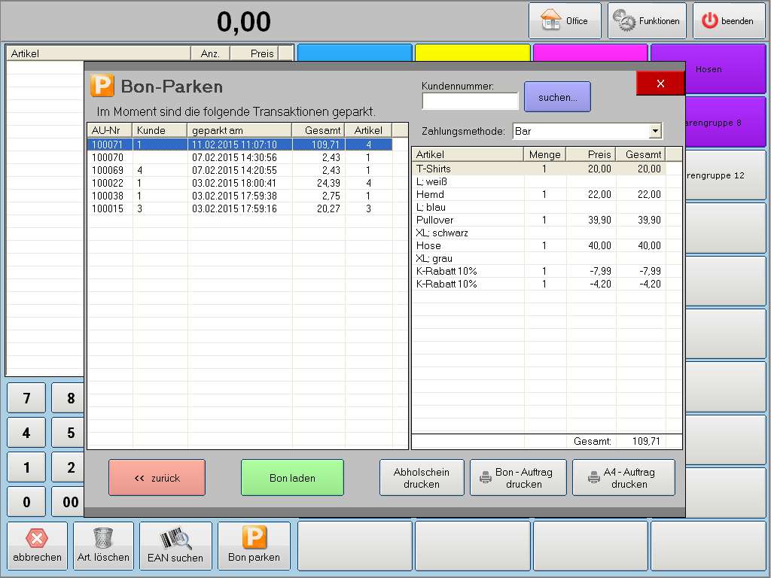Image resolution: width=771 pixels, height=578 pixels.
Task: Click the Abholschein drucken button
Action: point(422,478)
